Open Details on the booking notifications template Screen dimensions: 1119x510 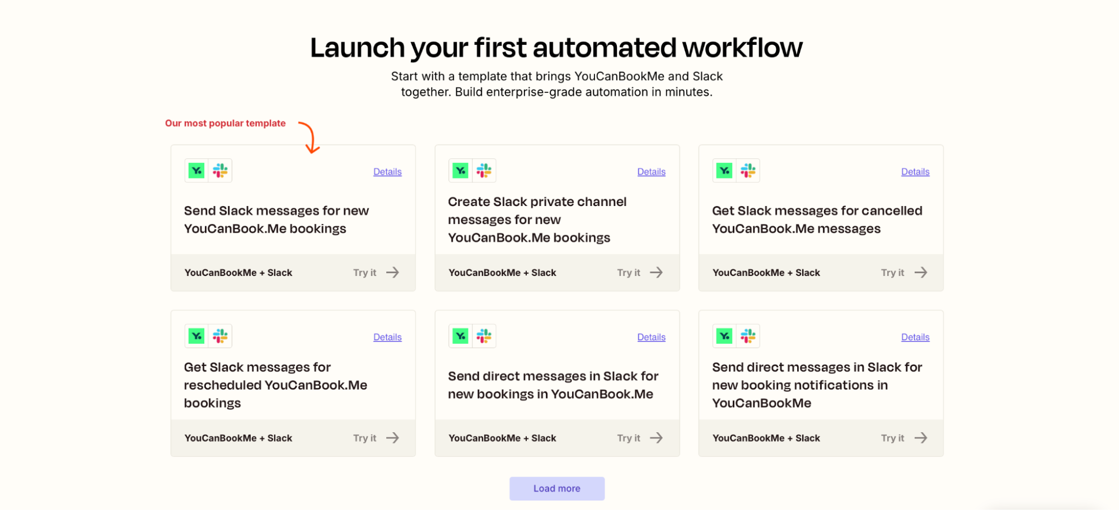tap(915, 336)
